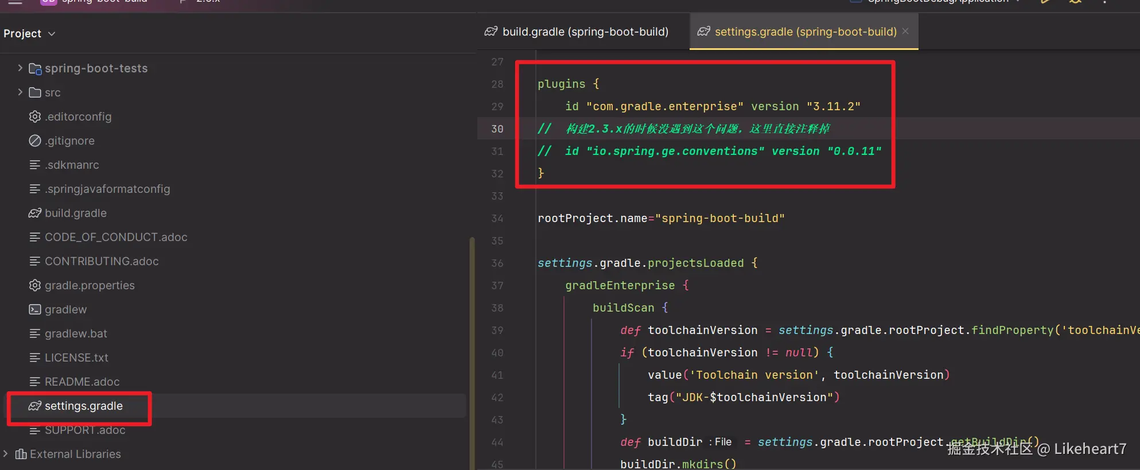This screenshot has width=1140, height=470.
Task: Select settings.gradle in the project tree
Action: click(x=84, y=406)
